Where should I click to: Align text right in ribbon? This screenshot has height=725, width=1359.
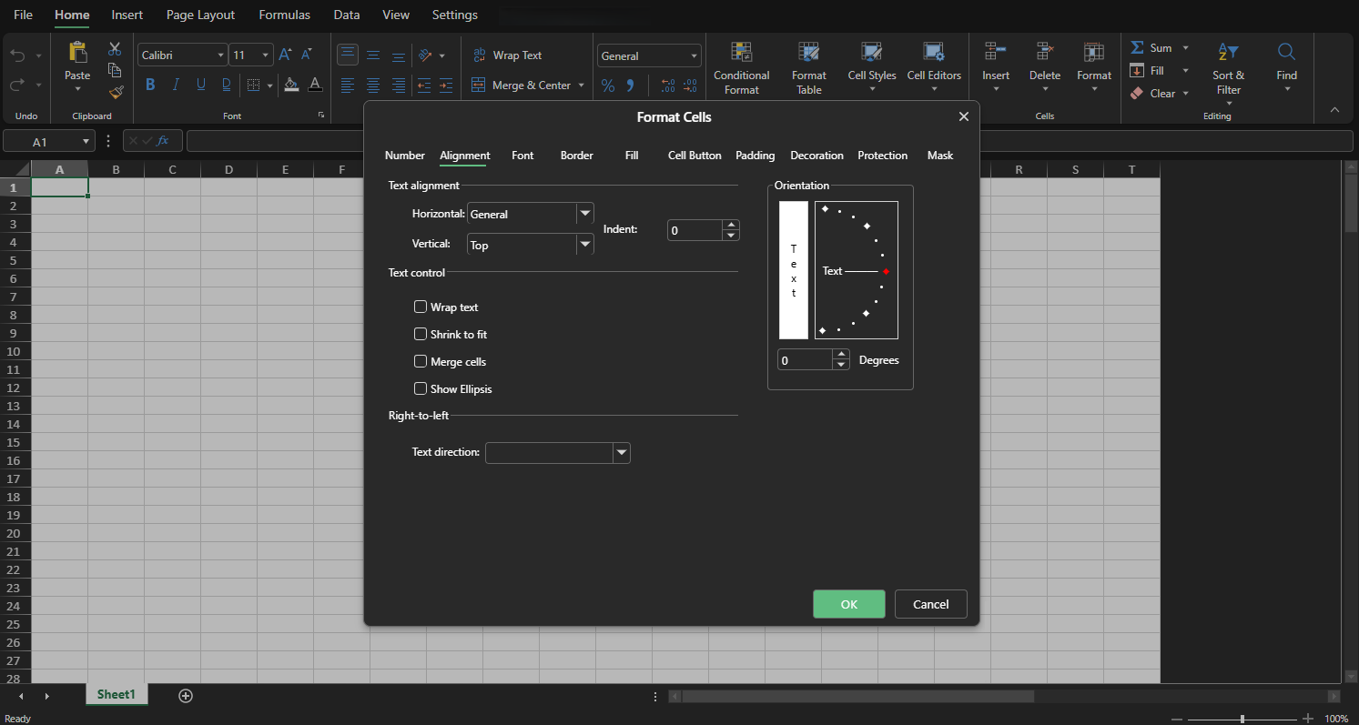(x=398, y=86)
